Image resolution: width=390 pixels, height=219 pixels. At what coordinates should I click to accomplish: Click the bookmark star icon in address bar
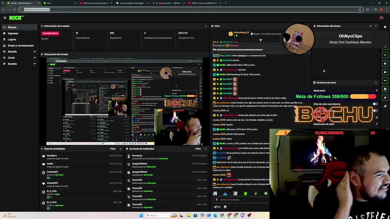(x=360, y=10)
